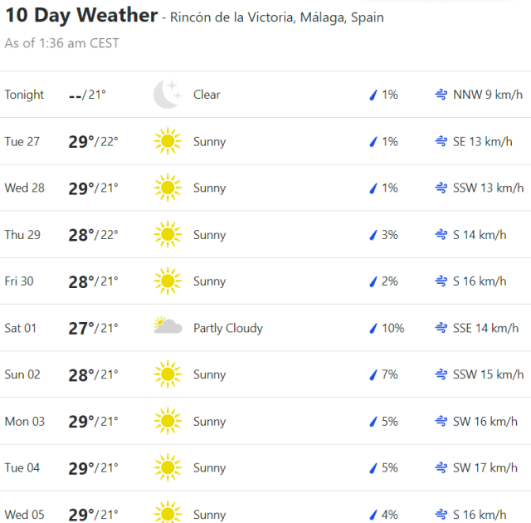531x523 pixels.
Task: Click the S 16 km/h wind text for Wed 05
Action: 480,515
